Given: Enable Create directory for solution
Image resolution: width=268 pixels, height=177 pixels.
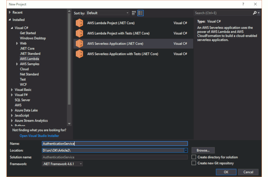Looking at the screenshot, I should 194,157.
